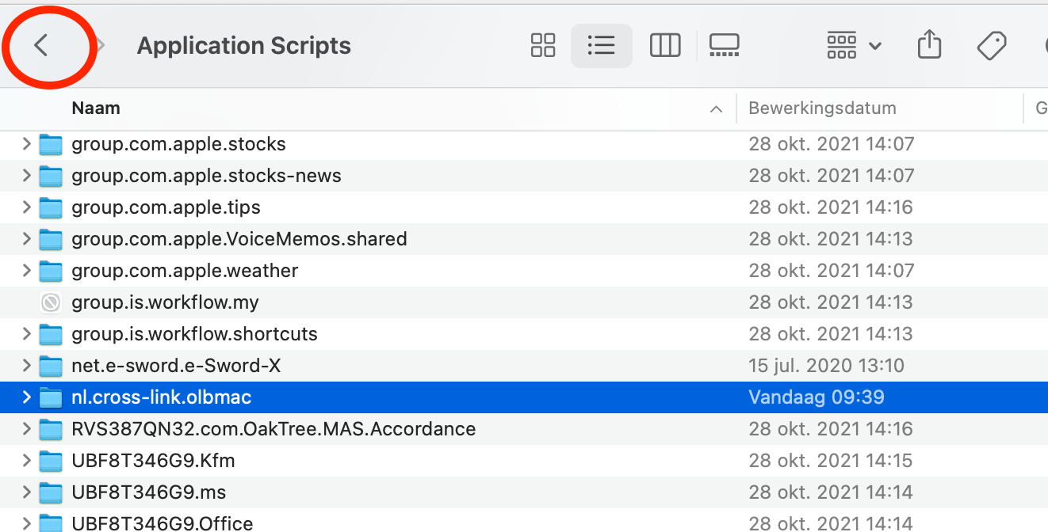Toggle sort direction arrow in Naam column
The height and width of the screenshot is (532, 1048).
click(717, 109)
